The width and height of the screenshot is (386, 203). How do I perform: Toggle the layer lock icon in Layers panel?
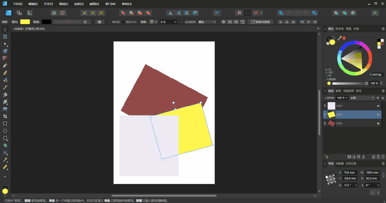pos(383,98)
